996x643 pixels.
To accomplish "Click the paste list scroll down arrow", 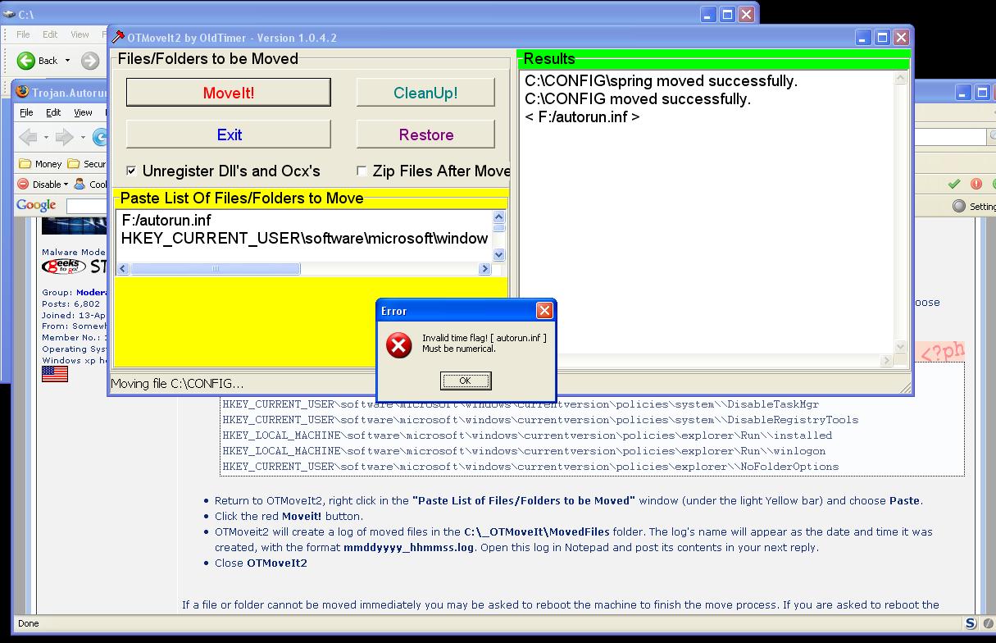I will (x=499, y=255).
